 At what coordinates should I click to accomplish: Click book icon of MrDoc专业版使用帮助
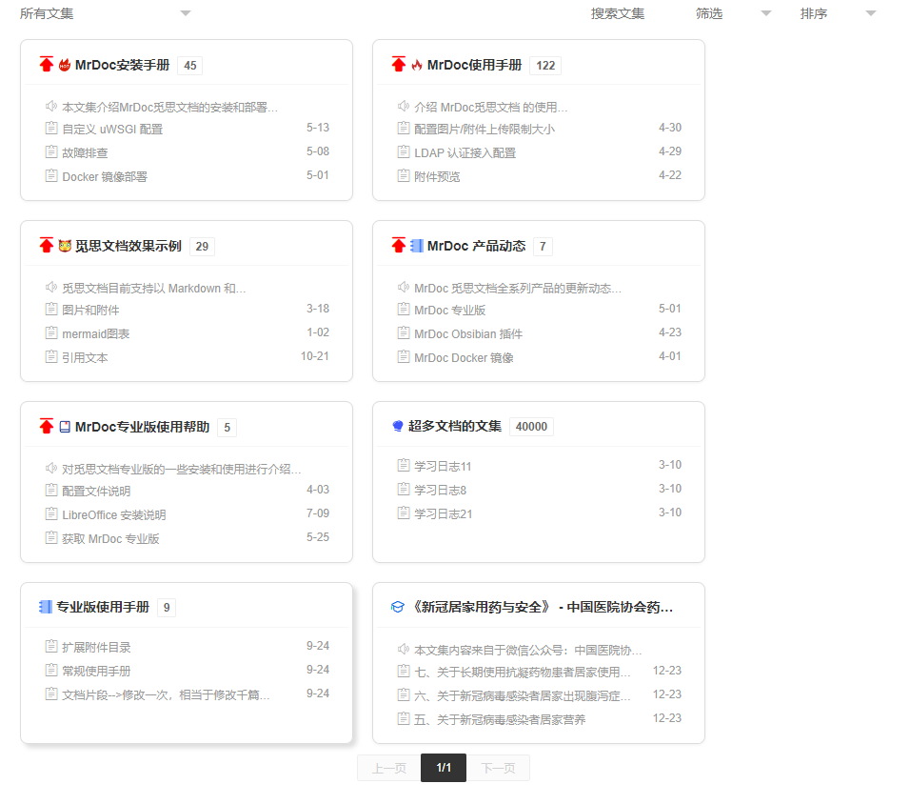(x=65, y=427)
